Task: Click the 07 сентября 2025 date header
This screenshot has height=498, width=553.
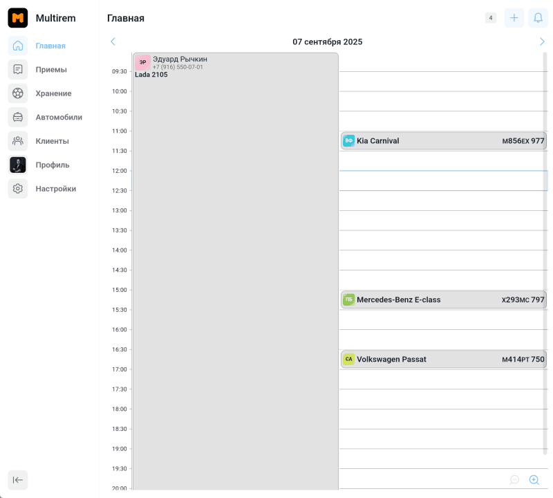Action: (x=327, y=41)
